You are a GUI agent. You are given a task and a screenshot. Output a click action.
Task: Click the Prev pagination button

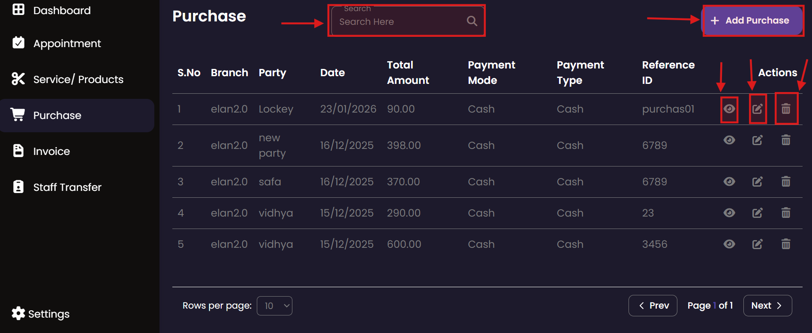point(653,306)
